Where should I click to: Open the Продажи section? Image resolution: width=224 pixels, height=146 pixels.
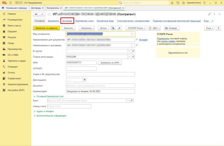coord(12,31)
